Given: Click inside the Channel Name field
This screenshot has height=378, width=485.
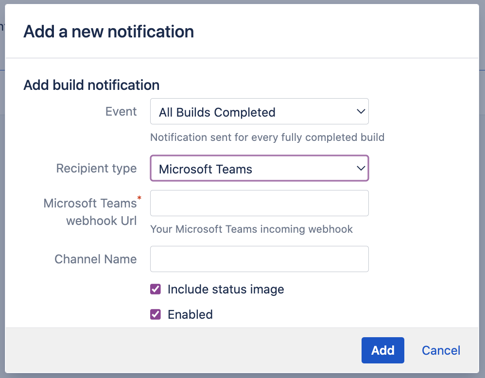Looking at the screenshot, I should tap(259, 259).
